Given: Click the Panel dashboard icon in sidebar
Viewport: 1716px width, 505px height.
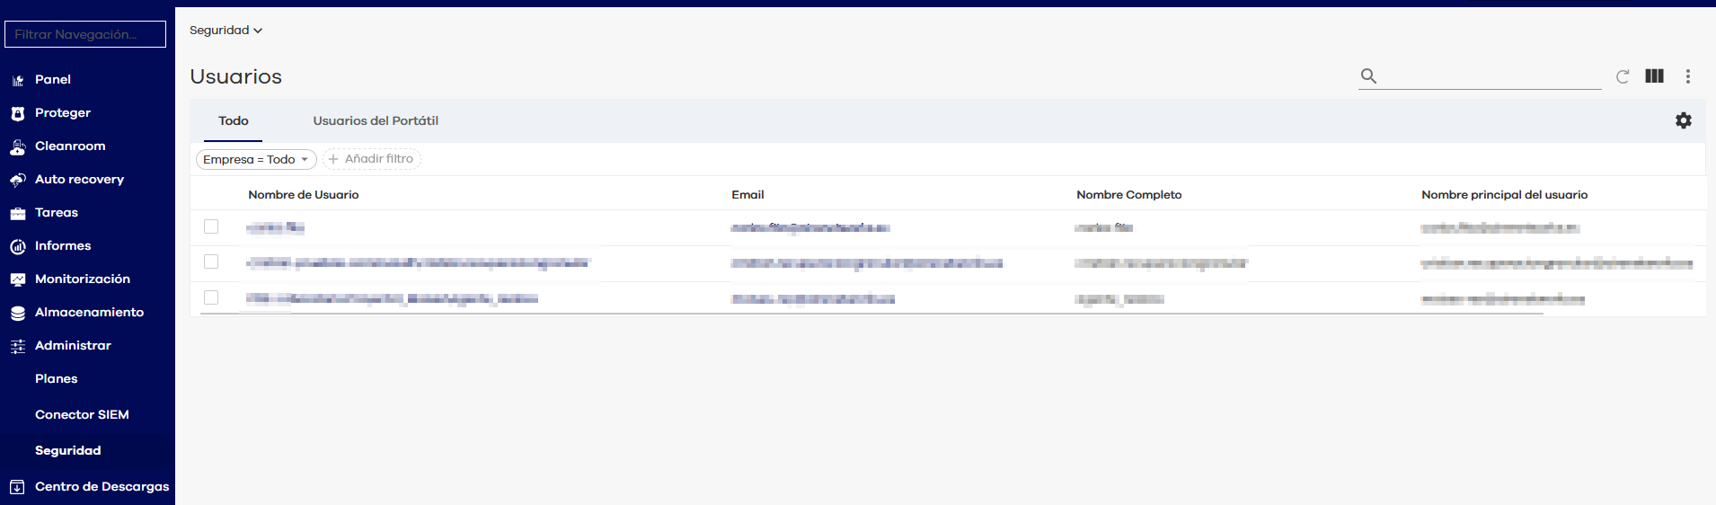Looking at the screenshot, I should click(x=18, y=80).
